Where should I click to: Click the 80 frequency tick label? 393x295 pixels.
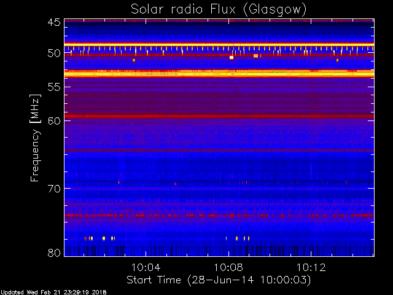(54, 253)
